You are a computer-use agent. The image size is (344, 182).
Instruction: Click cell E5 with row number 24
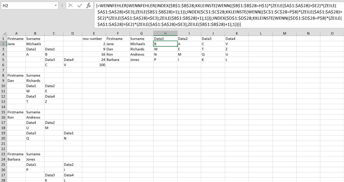tap(94, 60)
